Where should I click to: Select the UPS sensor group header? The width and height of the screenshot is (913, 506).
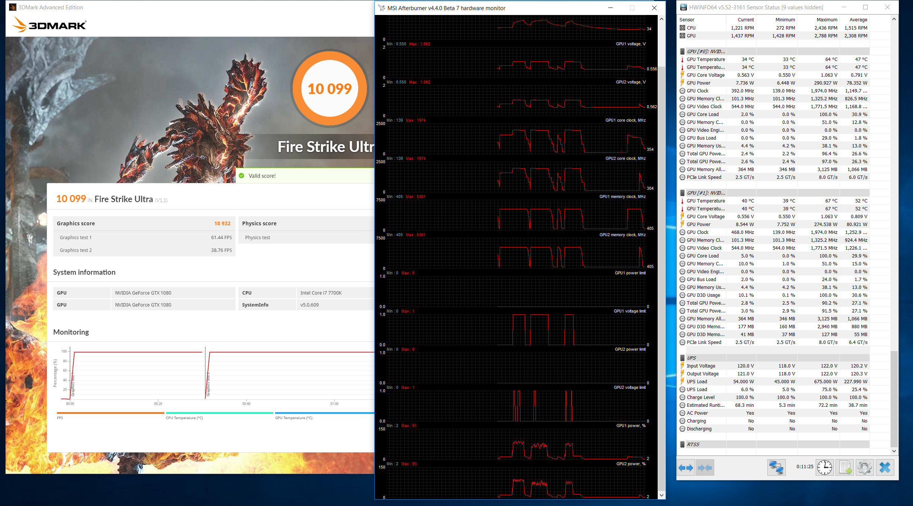point(691,358)
